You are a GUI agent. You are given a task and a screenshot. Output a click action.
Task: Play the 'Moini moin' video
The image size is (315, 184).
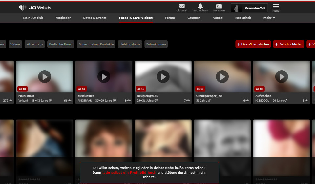coord(45,77)
